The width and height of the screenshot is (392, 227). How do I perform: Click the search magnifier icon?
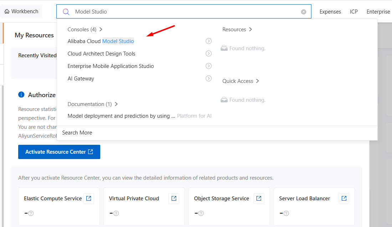pyautogui.click(x=66, y=12)
